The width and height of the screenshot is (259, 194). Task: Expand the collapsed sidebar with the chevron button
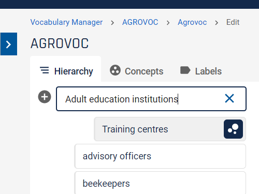point(9,44)
